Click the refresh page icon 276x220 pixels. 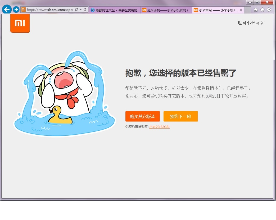coord(85,10)
